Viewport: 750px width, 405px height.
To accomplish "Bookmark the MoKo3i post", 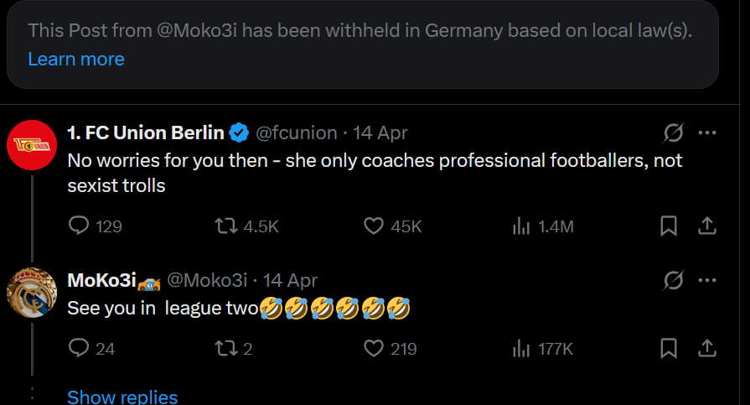I will (669, 348).
